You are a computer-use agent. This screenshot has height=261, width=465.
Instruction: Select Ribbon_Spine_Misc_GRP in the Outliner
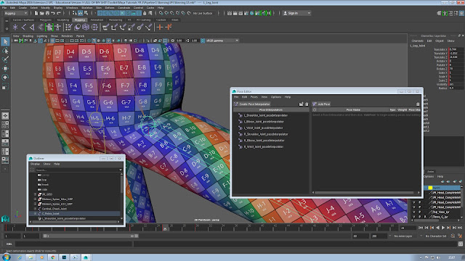pos(57,199)
